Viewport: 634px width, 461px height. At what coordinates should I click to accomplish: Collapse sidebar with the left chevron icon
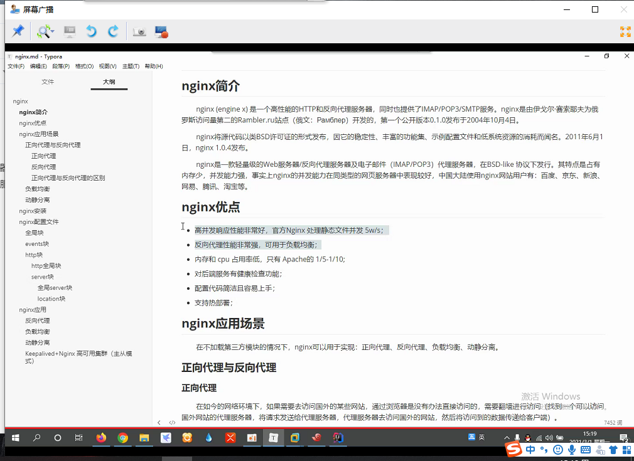[x=159, y=423]
